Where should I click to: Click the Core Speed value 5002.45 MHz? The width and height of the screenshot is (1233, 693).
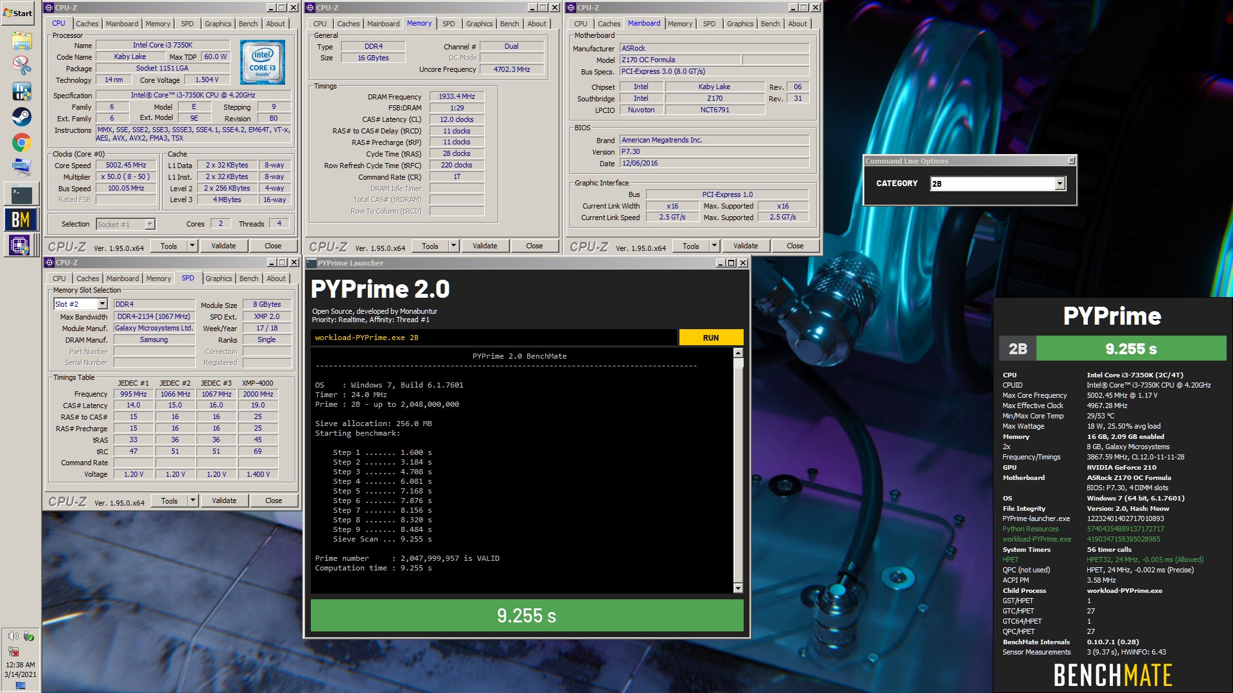126,165
